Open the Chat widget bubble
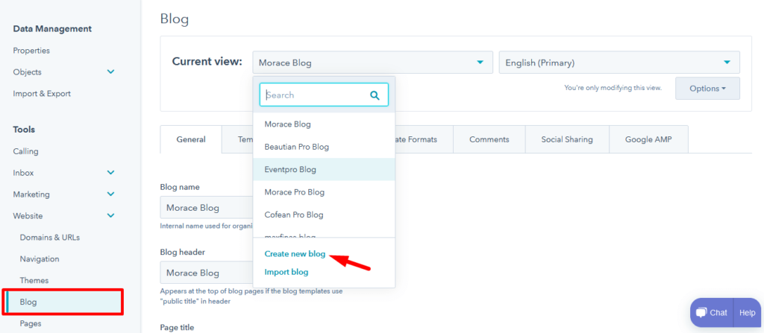Image resolution: width=764 pixels, height=333 pixels. click(x=712, y=313)
